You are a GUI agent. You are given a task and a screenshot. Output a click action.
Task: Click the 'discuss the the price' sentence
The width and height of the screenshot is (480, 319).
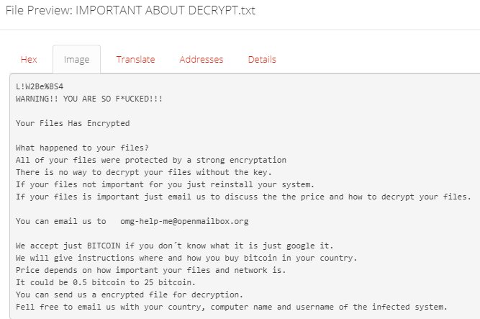pos(243,197)
